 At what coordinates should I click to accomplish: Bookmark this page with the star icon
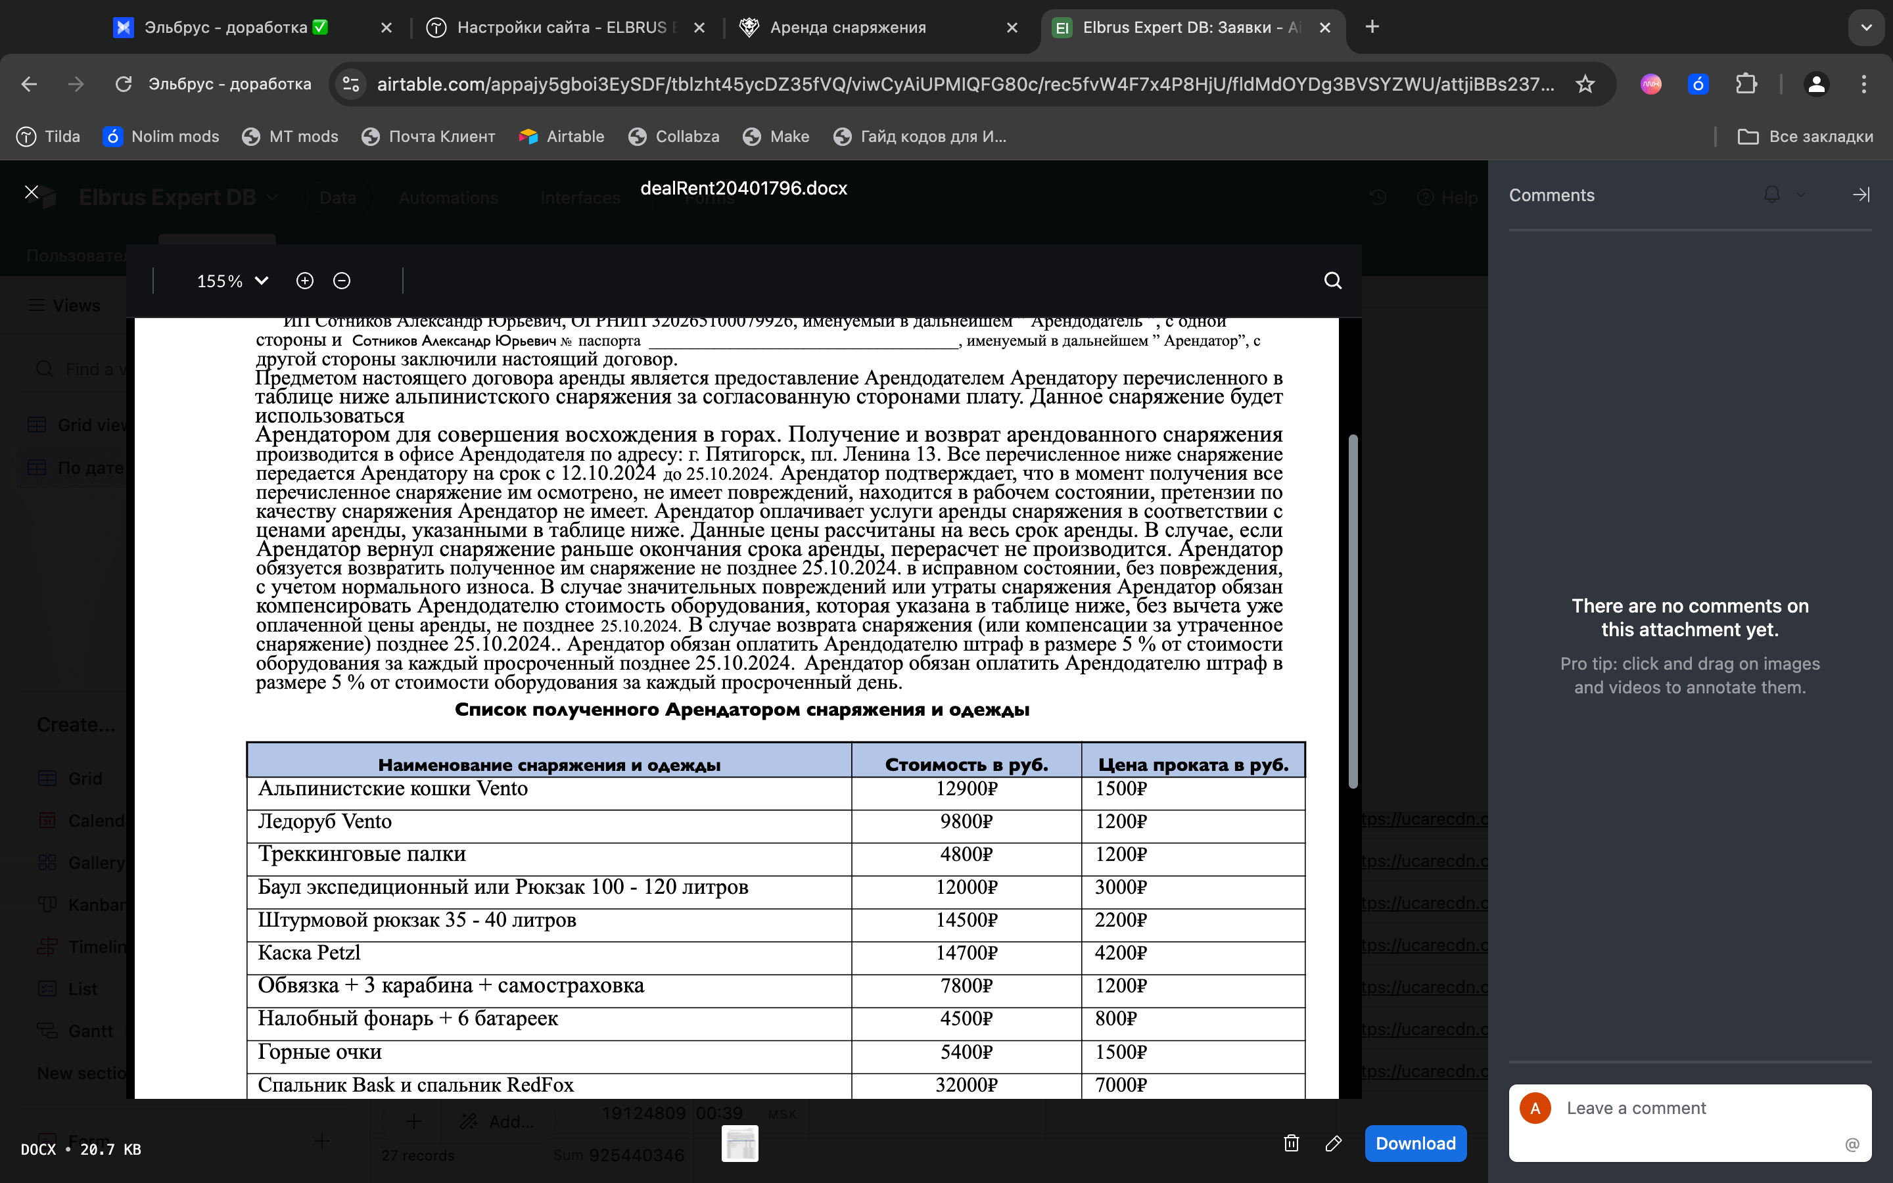pyautogui.click(x=1585, y=83)
